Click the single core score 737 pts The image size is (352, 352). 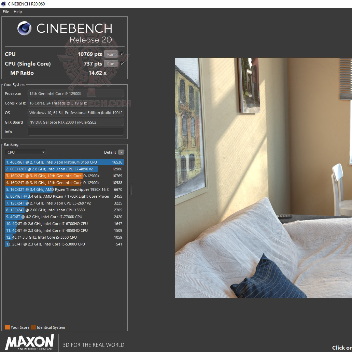[x=93, y=64]
